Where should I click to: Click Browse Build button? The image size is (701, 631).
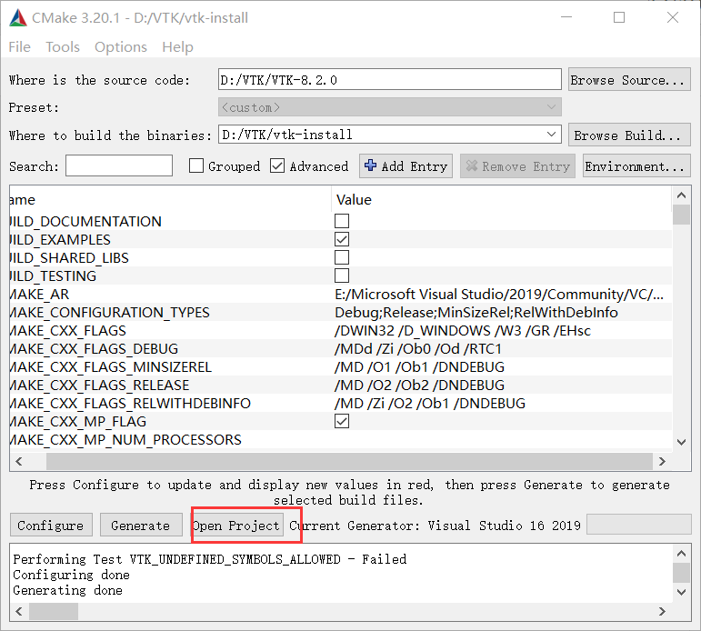point(629,135)
